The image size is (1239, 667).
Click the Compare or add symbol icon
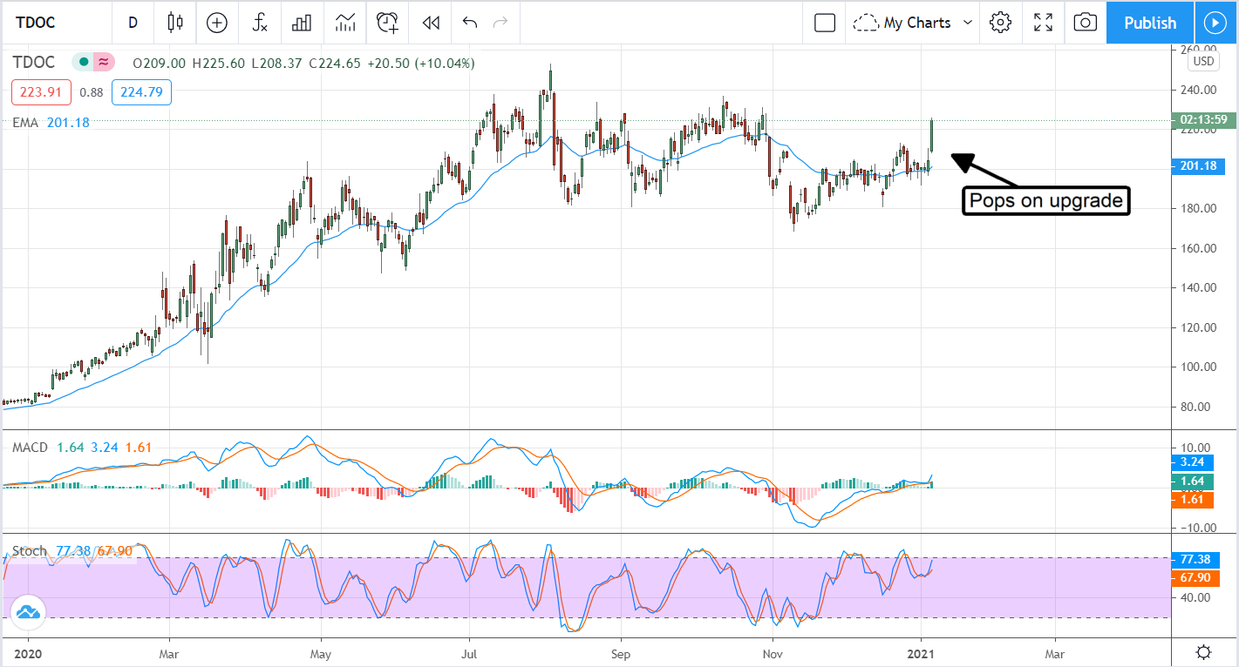point(216,23)
